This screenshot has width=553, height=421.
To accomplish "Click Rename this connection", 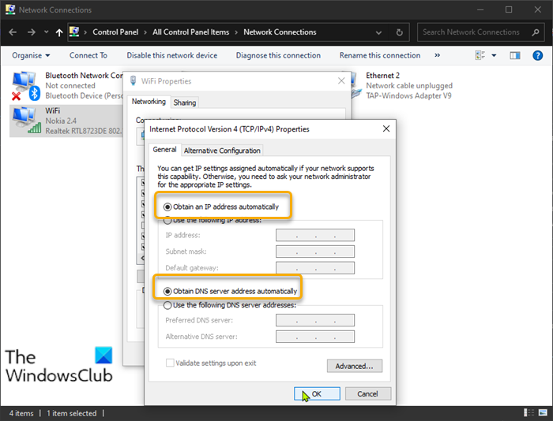I will pos(380,56).
